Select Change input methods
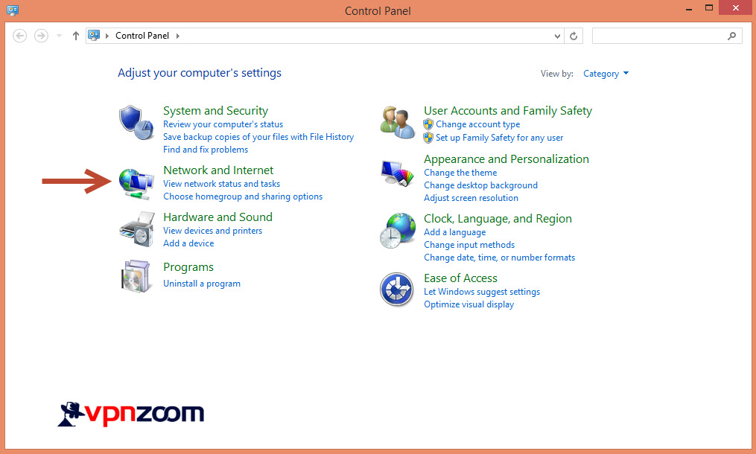 coord(469,245)
